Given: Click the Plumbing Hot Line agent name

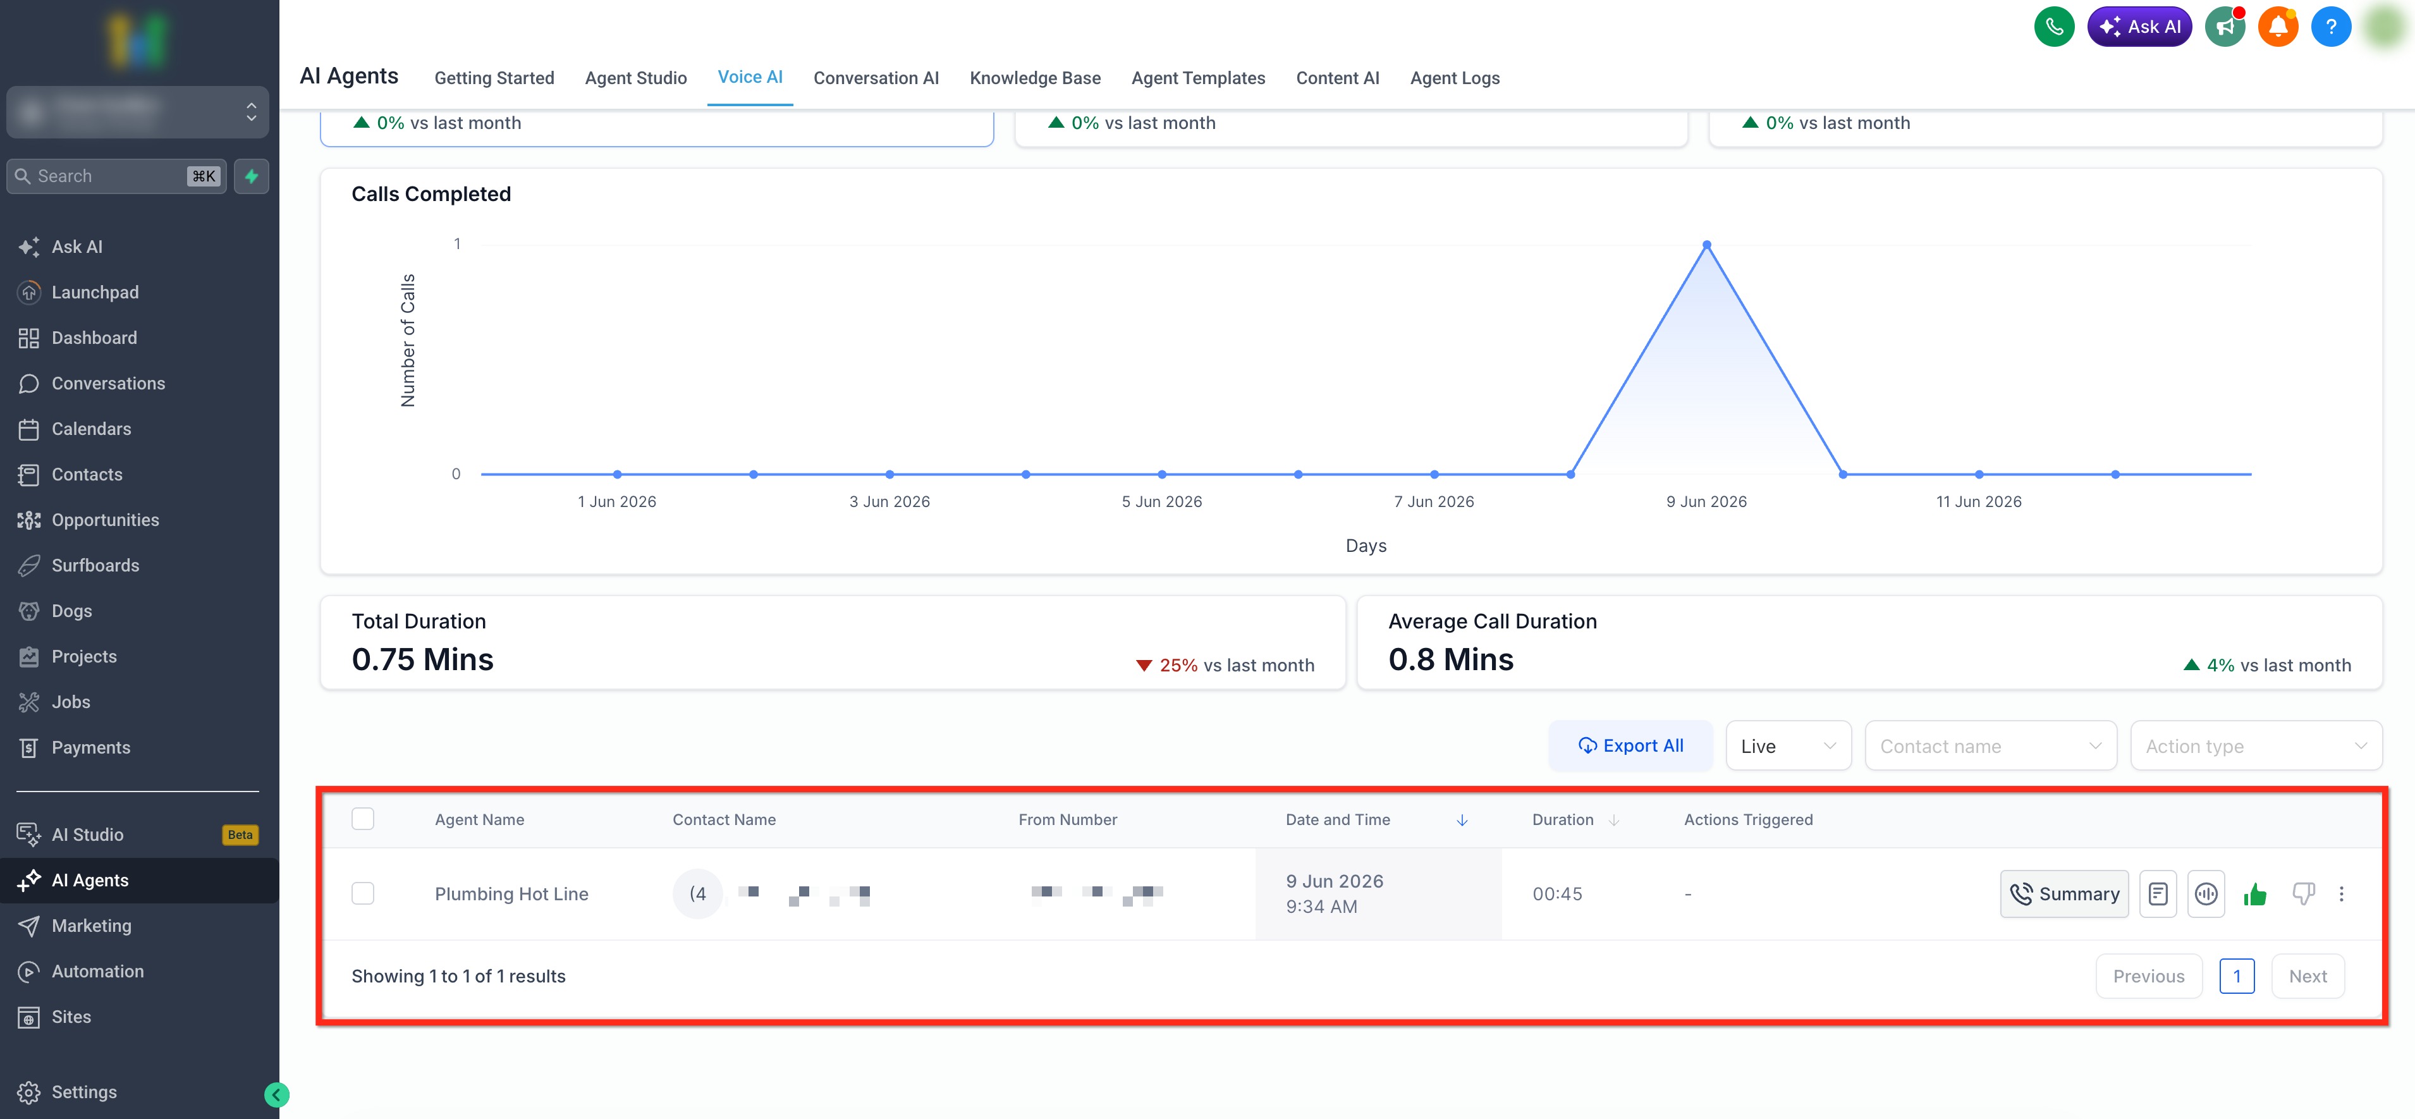Looking at the screenshot, I should click(x=511, y=894).
